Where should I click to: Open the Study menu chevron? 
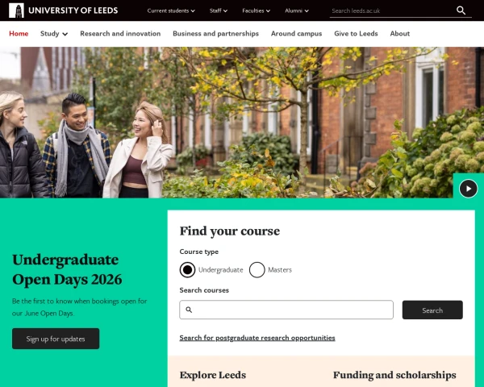tap(65, 34)
